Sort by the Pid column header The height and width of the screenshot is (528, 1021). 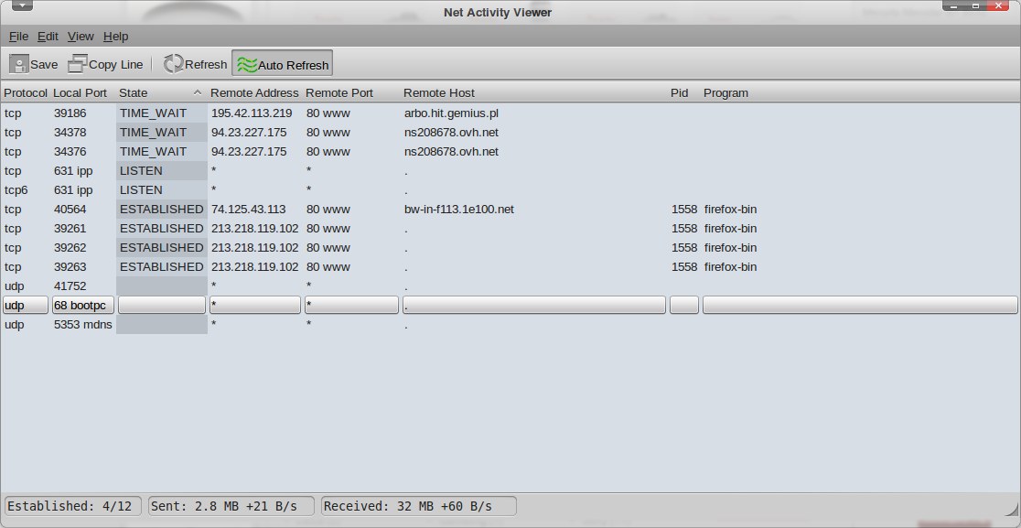point(683,92)
